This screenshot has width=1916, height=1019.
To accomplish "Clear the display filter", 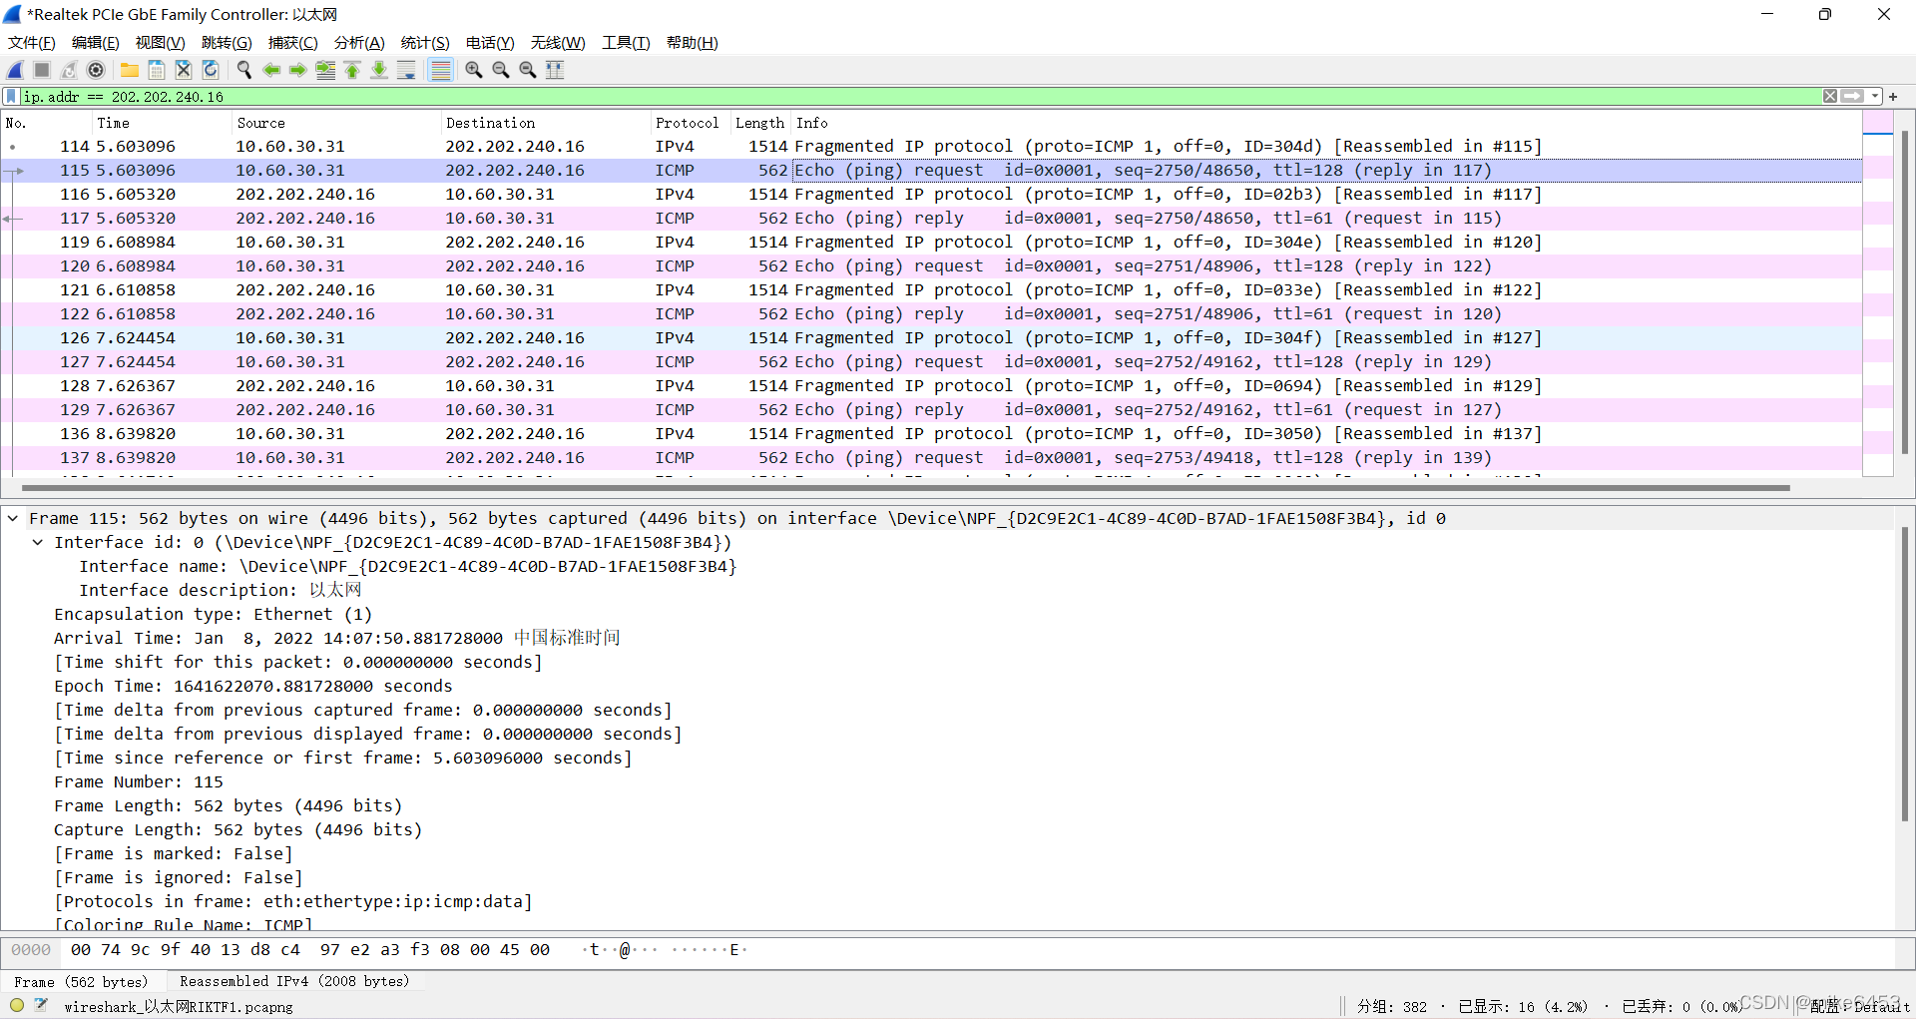I will point(1830,97).
